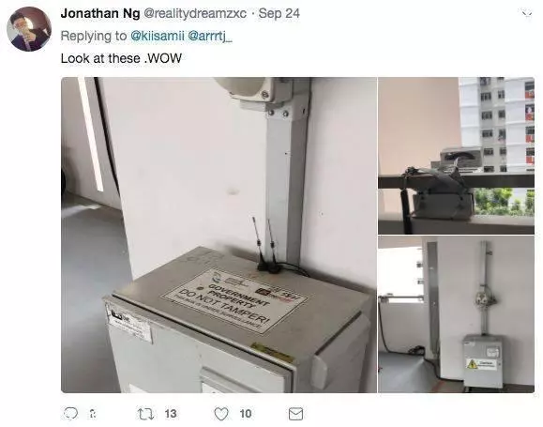Viewport: 543px width, 427px height.
Task: Expand the tweet options chevron
Action: click(527, 14)
